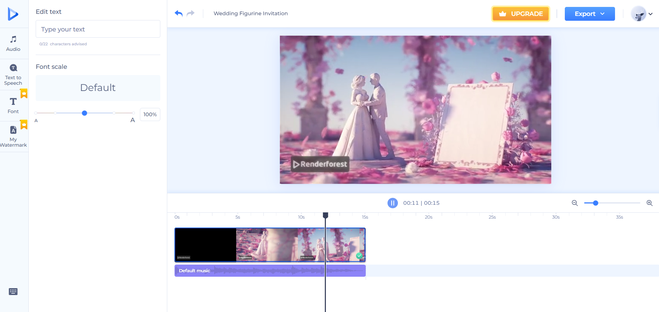
Task: Open the Text to Speech panel
Action: click(x=13, y=74)
